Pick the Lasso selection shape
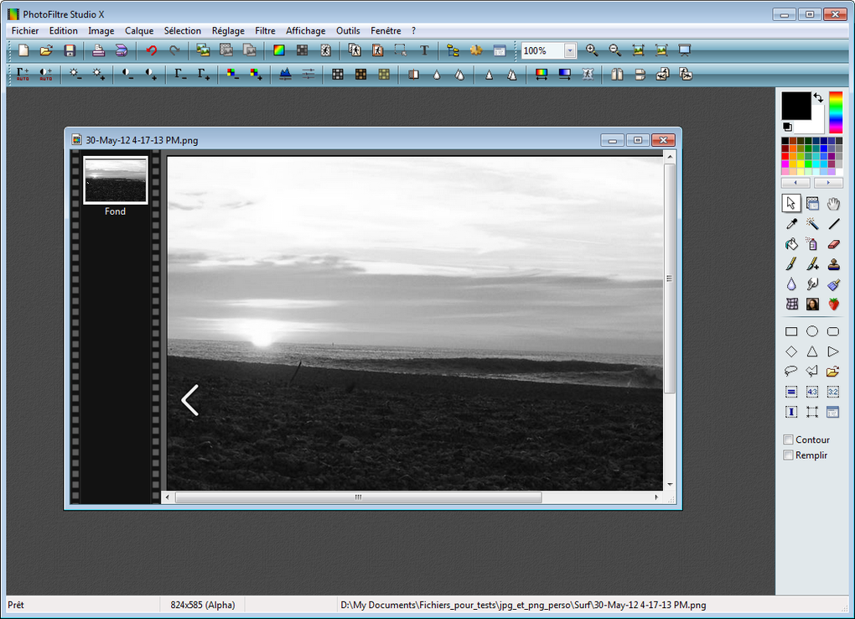Viewport: 855px width, 619px height. pyautogui.click(x=791, y=372)
